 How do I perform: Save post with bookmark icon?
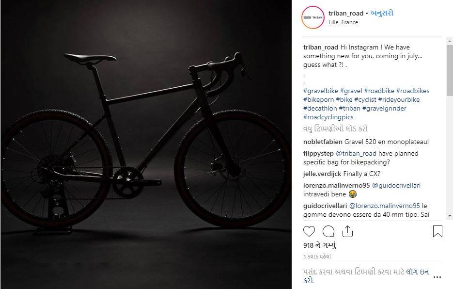point(437,231)
